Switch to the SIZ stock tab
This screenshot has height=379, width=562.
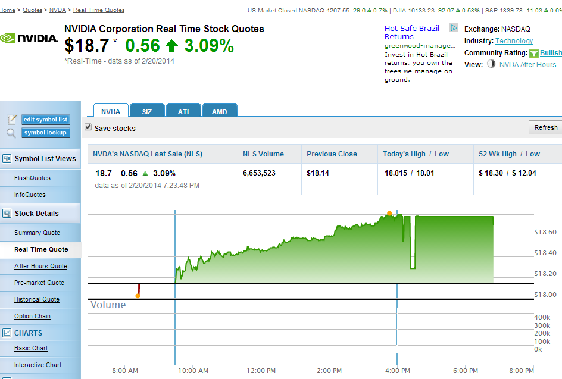click(146, 111)
